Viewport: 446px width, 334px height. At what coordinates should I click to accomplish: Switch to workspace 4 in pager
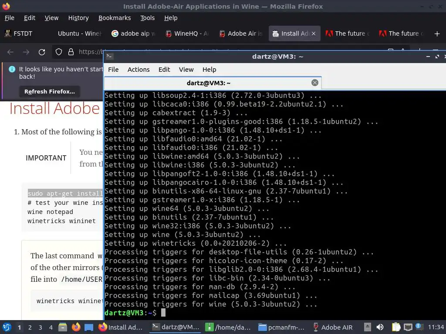(x=51, y=327)
